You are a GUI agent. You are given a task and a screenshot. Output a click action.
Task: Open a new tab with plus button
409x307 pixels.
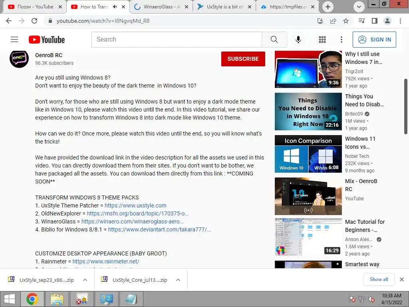tap(328, 7)
